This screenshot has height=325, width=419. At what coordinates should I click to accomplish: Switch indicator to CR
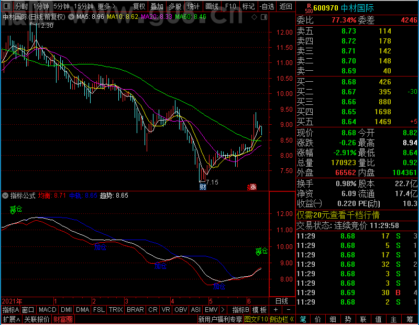pyautogui.click(x=152, y=310)
